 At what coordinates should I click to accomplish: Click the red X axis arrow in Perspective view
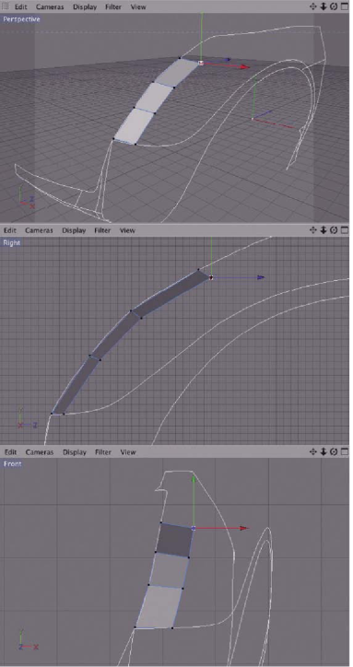point(243,66)
